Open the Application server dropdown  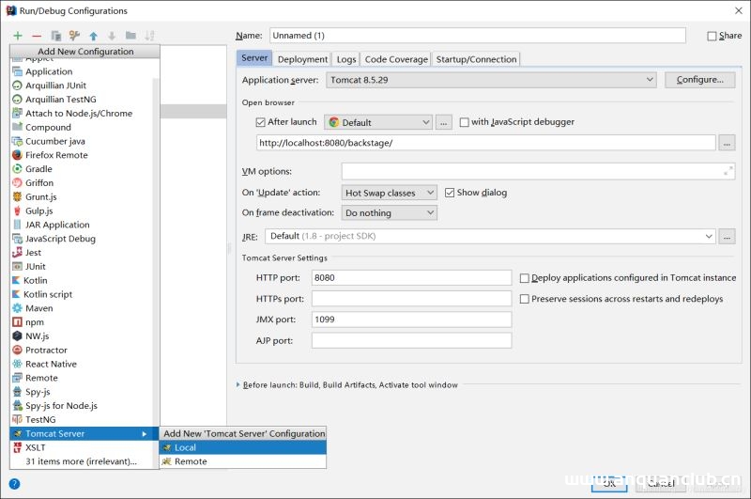(491, 80)
